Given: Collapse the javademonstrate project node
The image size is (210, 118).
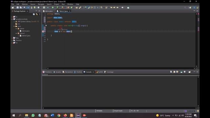Looking at the screenshot, I should [x=12, y=19].
